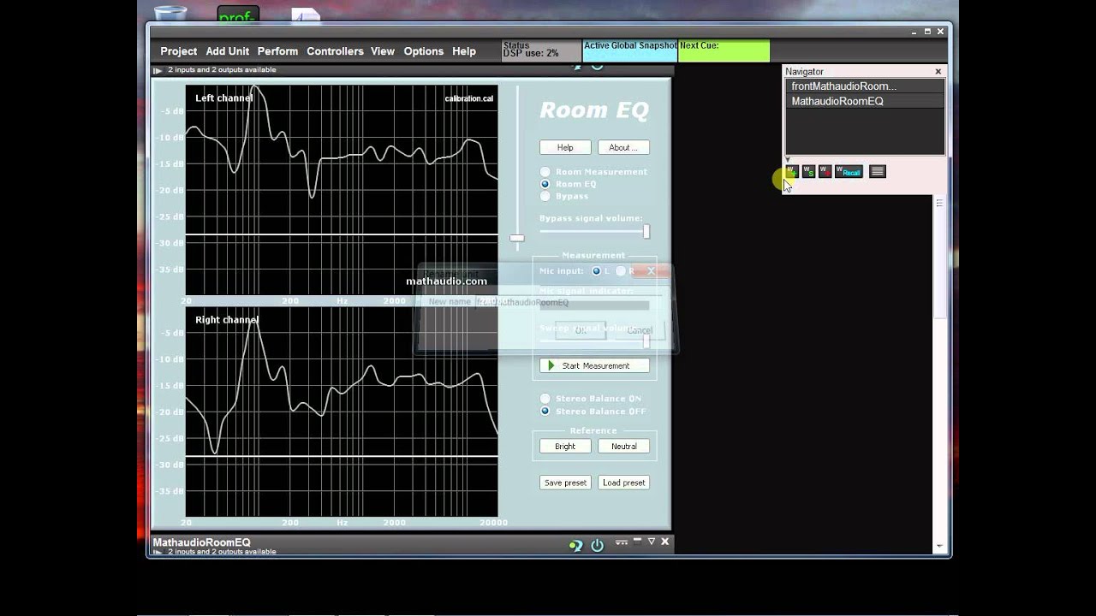Click Save preset button
The width and height of the screenshot is (1096, 616).
click(x=565, y=483)
